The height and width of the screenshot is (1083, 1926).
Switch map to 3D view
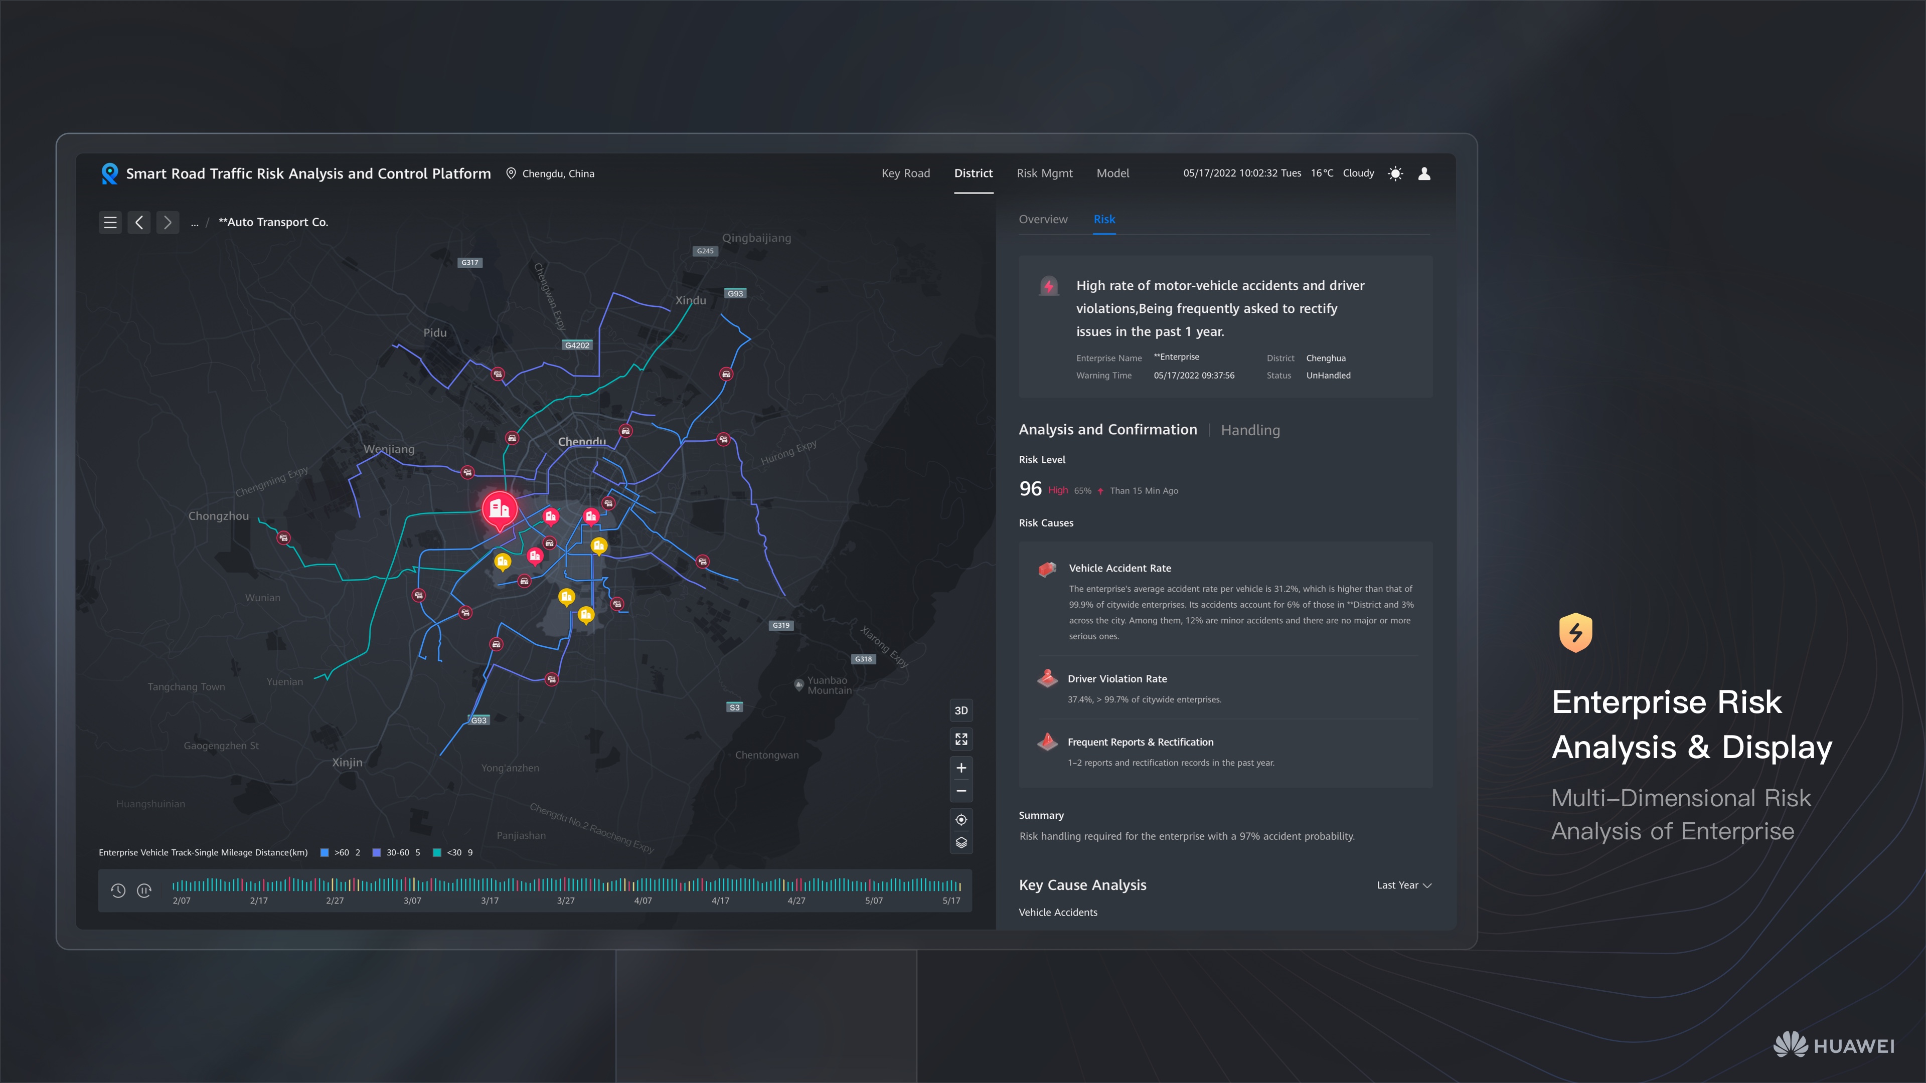point(961,710)
